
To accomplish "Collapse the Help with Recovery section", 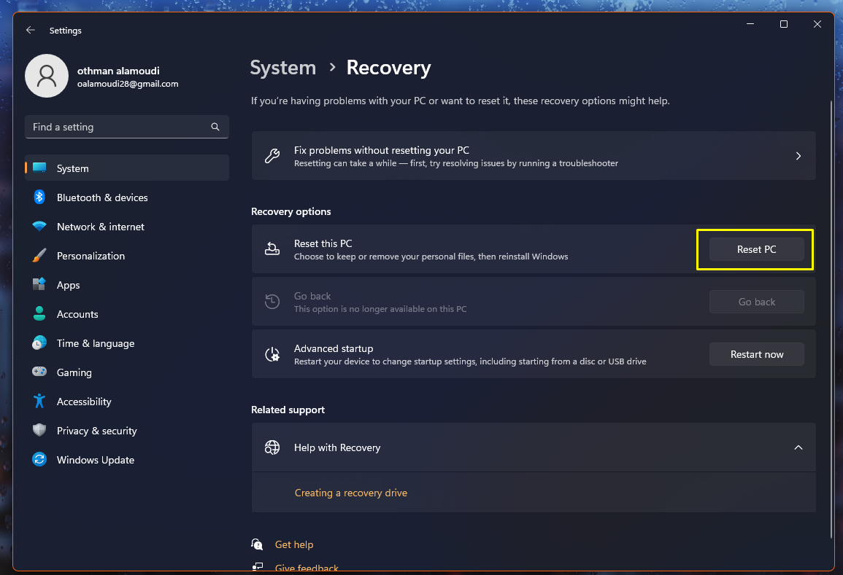I will tap(798, 447).
